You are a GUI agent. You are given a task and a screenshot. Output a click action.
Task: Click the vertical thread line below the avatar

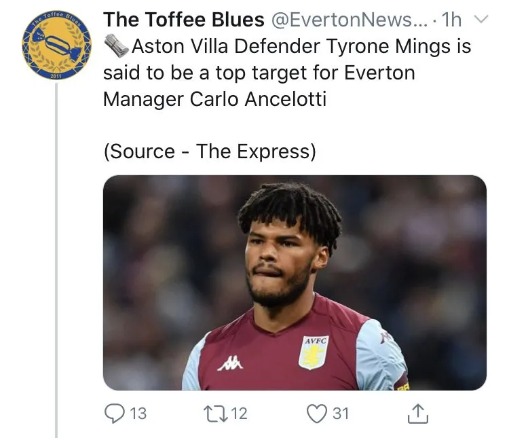56,272
